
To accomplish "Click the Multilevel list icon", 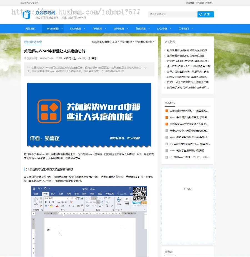I will tap(98, 198).
